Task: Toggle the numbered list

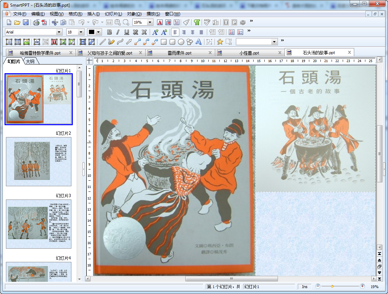Action: [x=240, y=32]
